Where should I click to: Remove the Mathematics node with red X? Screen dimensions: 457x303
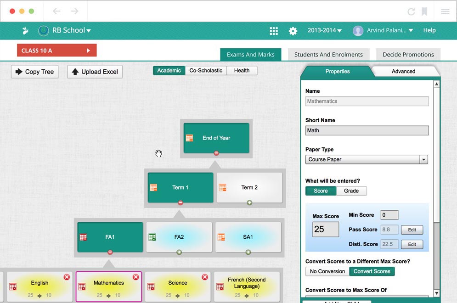(135, 277)
